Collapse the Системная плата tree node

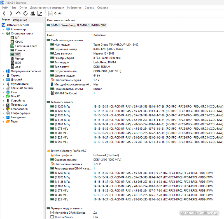pos(3,33)
